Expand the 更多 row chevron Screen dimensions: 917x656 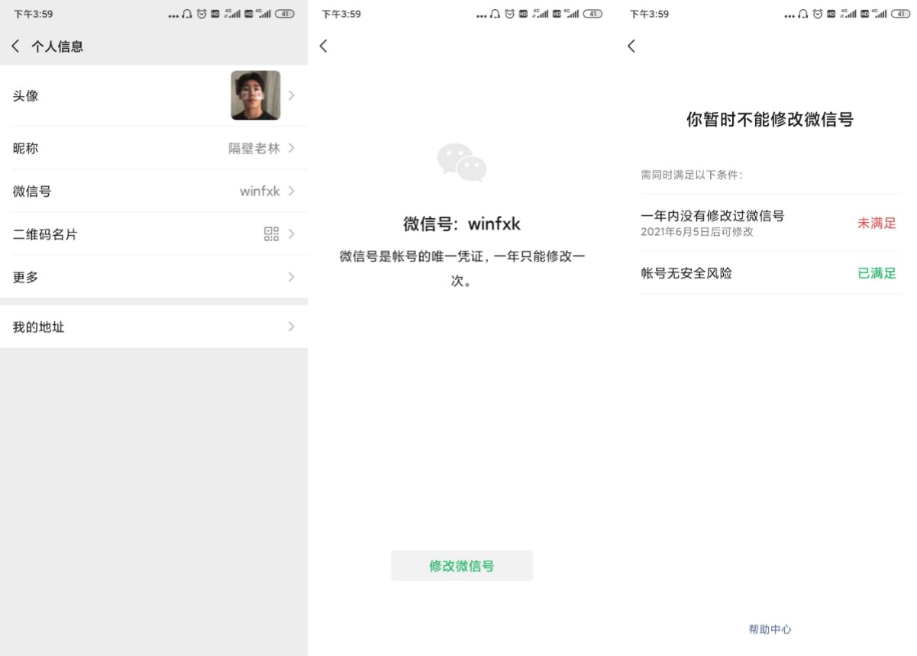coord(292,277)
